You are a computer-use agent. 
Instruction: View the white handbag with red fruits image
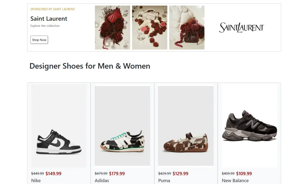(x=150, y=27)
